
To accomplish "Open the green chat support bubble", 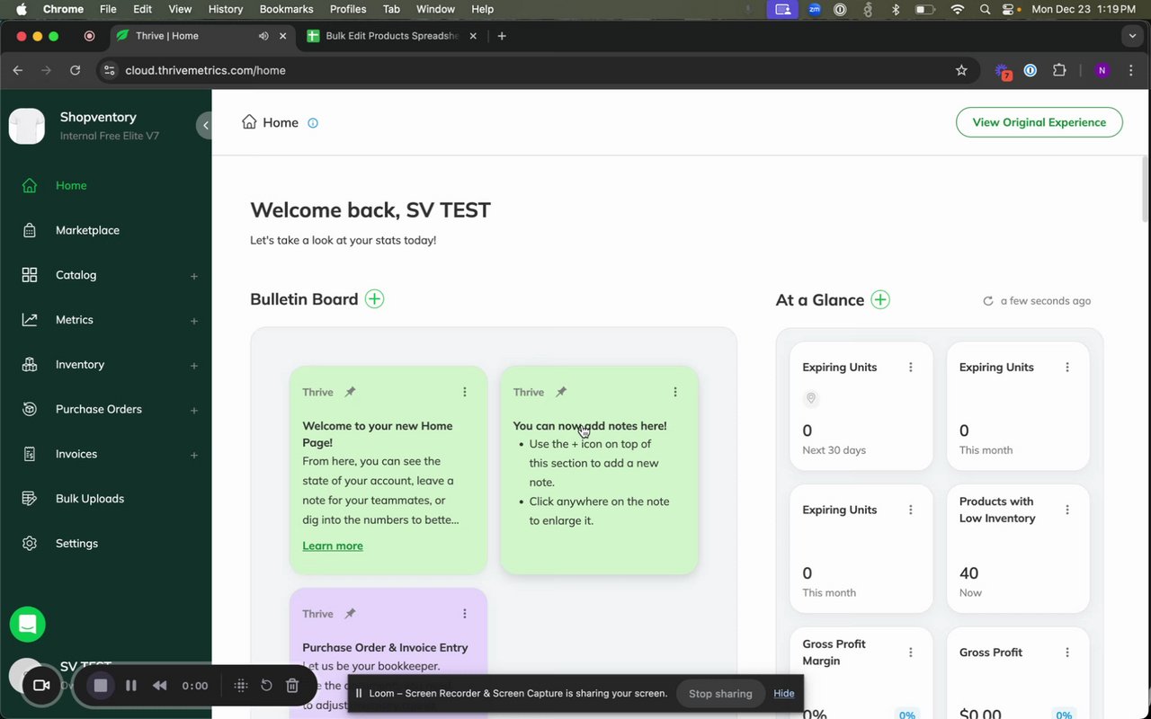I will (x=27, y=624).
